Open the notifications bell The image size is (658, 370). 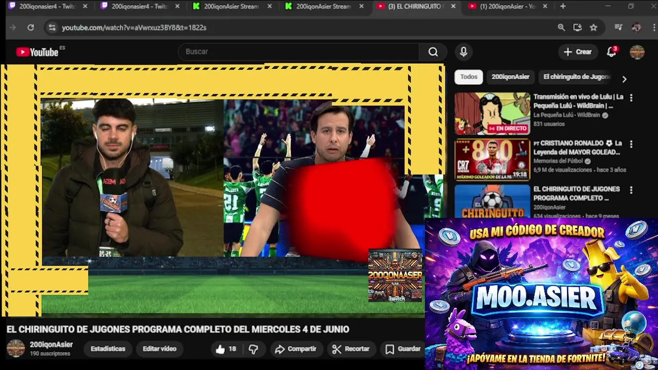click(611, 52)
